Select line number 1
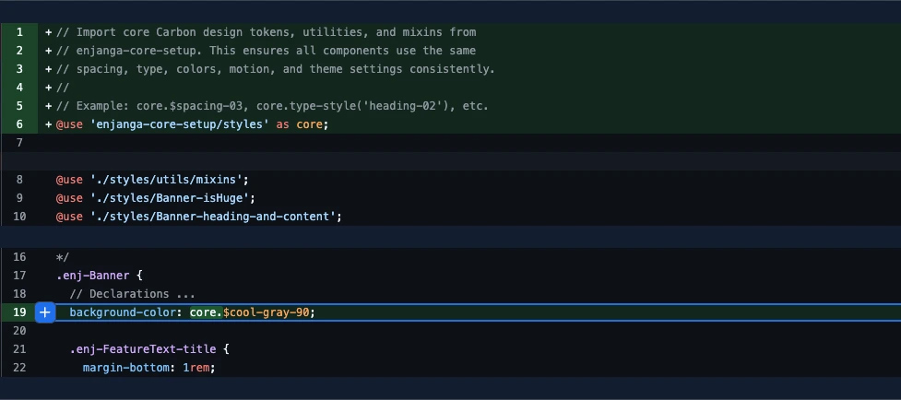The height and width of the screenshot is (400, 901). point(19,32)
